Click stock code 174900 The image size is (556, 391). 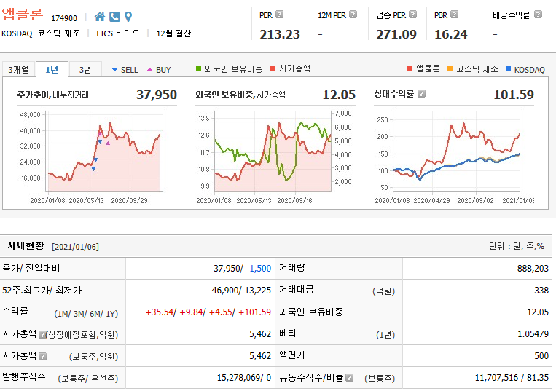click(64, 18)
